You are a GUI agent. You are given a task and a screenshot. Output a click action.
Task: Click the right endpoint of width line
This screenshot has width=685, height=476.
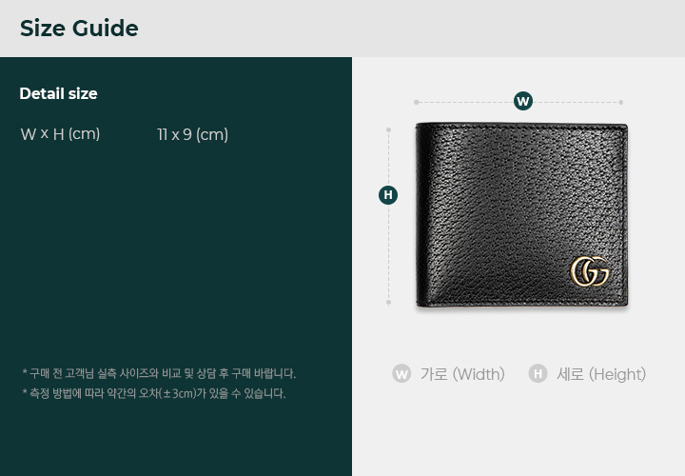tap(620, 102)
